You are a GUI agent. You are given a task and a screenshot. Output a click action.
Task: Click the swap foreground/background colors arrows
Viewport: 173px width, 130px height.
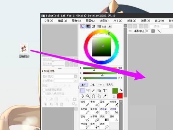[x=121, y=90]
